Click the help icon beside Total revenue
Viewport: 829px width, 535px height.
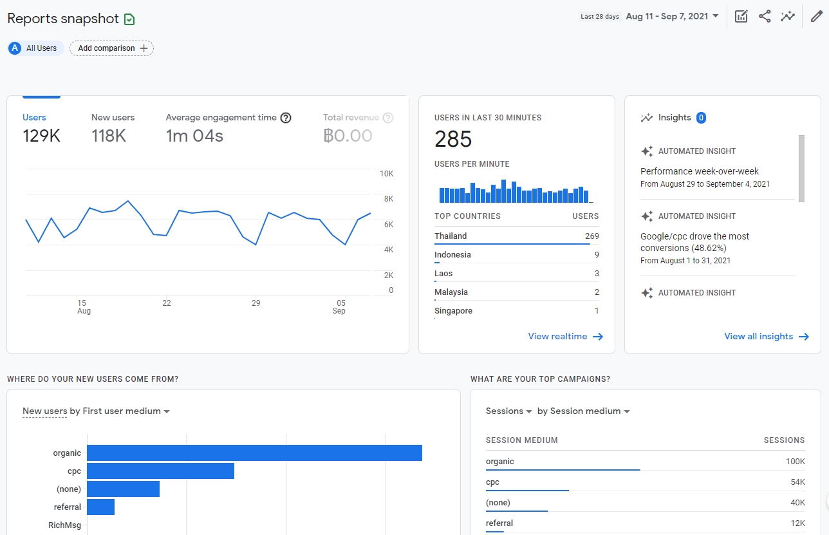click(388, 118)
